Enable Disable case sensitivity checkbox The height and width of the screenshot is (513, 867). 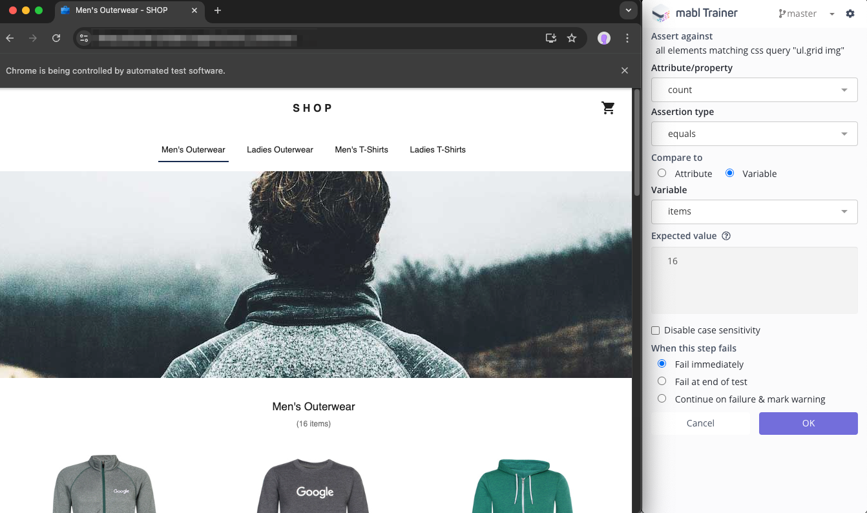pos(656,331)
